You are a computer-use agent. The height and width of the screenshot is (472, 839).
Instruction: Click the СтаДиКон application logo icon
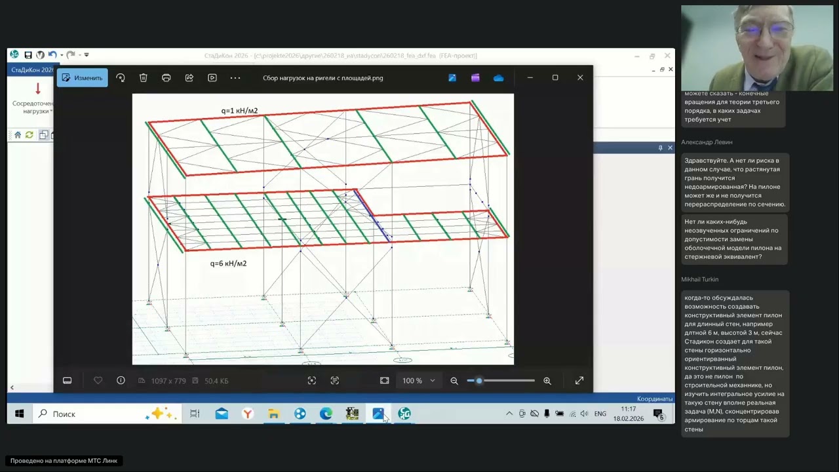[x=14, y=55]
